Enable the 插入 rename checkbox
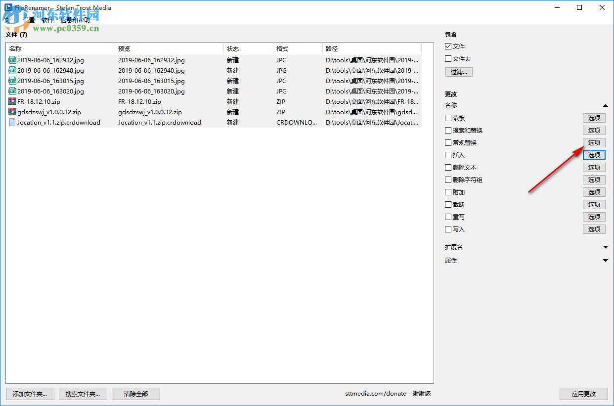This screenshot has height=406, width=614. (447, 155)
